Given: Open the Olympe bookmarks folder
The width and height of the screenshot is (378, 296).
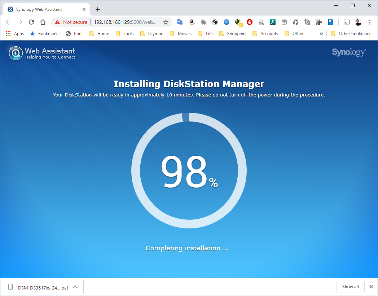Looking at the screenshot, I should (x=152, y=34).
